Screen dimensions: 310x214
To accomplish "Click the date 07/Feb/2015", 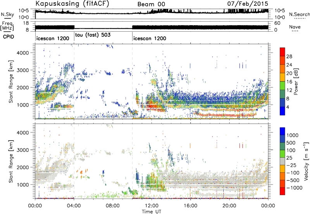I will pos(248,3).
